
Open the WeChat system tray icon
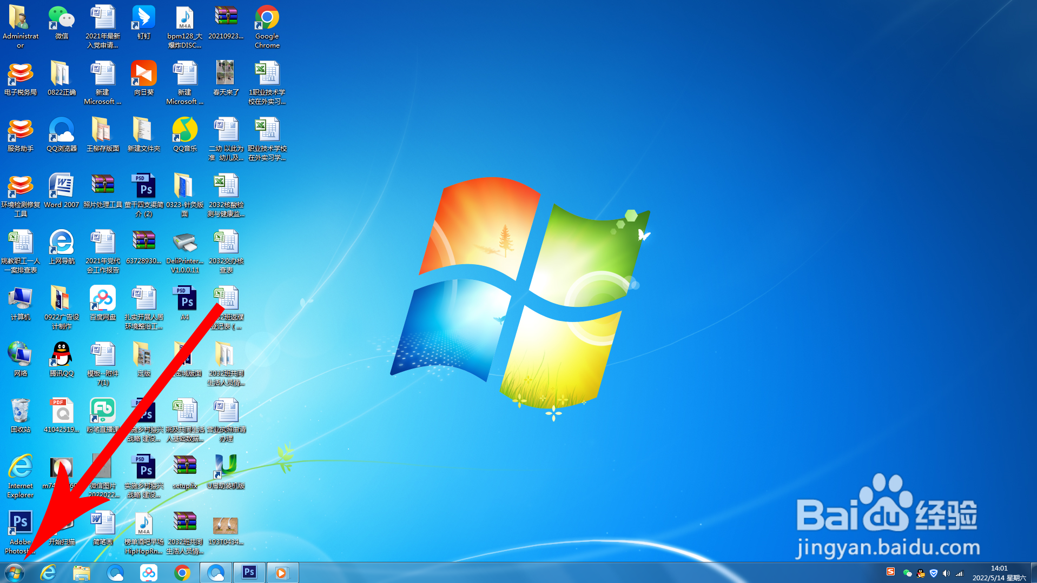908,573
